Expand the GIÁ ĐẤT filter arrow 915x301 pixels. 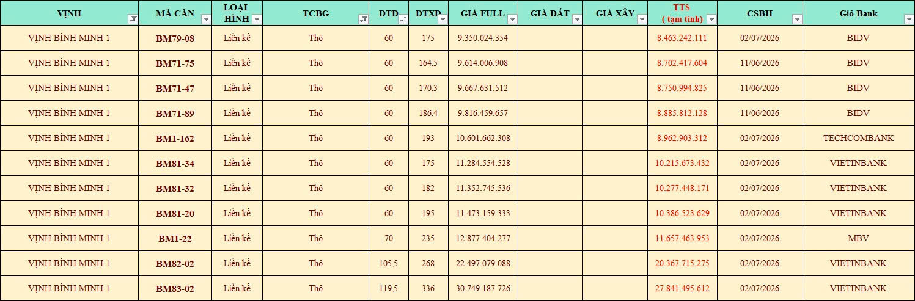pos(576,20)
